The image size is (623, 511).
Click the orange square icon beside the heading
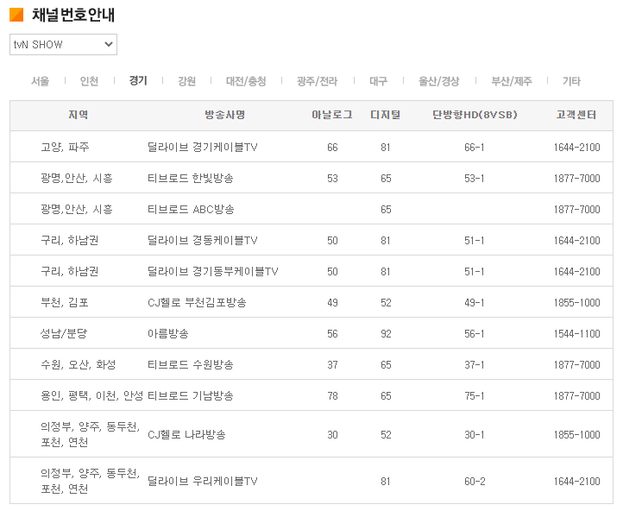click(16, 15)
